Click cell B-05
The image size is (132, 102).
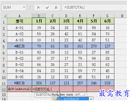20,77
